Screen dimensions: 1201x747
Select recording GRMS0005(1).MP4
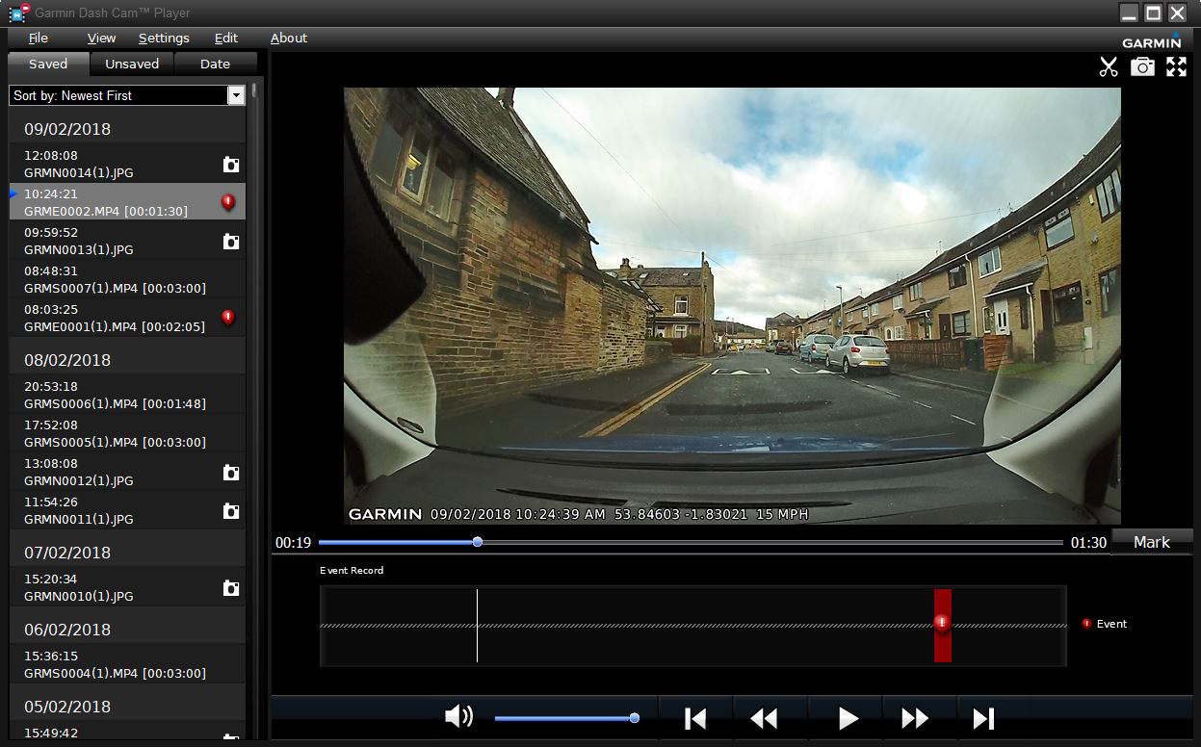point(127,433)
